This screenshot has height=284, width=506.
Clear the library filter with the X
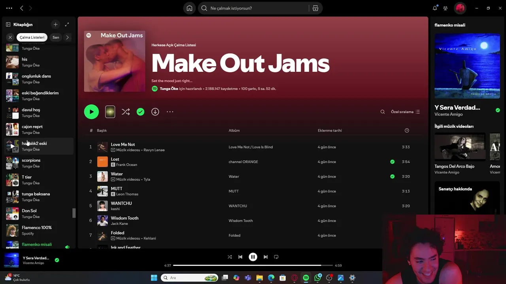click(10, 37)
